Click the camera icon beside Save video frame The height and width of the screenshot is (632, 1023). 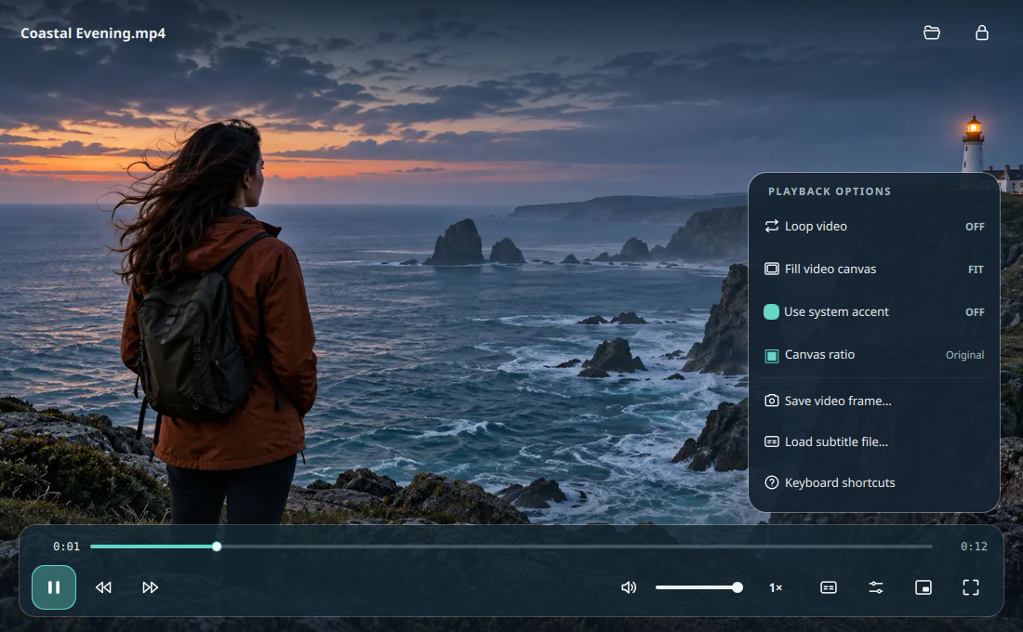coord(771,401)
